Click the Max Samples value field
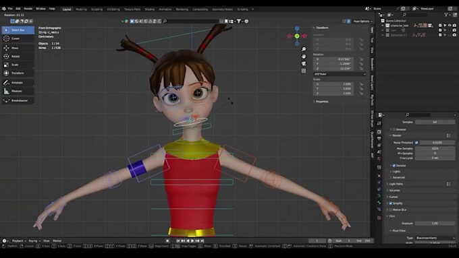Screen dimensions: 459x258 coord(435,149)
